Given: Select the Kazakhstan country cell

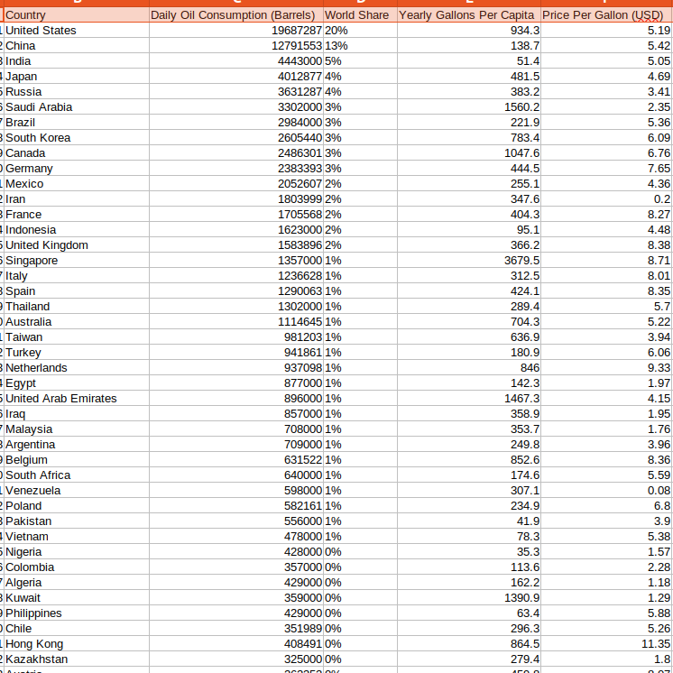Looking at the screenshot, I should tap(77, 659).
